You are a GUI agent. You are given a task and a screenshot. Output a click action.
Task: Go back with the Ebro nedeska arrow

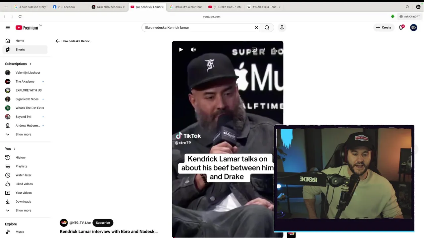pyautogui.click(x=58, y=41)
